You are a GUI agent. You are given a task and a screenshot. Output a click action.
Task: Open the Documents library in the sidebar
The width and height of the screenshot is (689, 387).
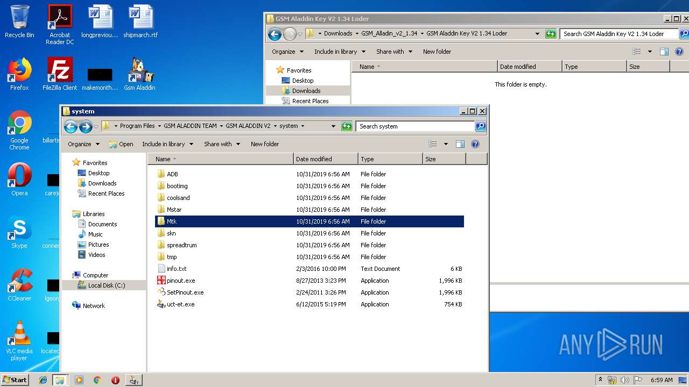tap(102, 224)
